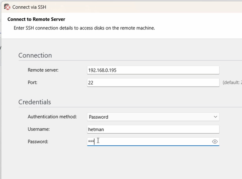Click the 'Connect via SSH' window title
The width and height of the screenshot is (242, 179).
tap(29, 7)
